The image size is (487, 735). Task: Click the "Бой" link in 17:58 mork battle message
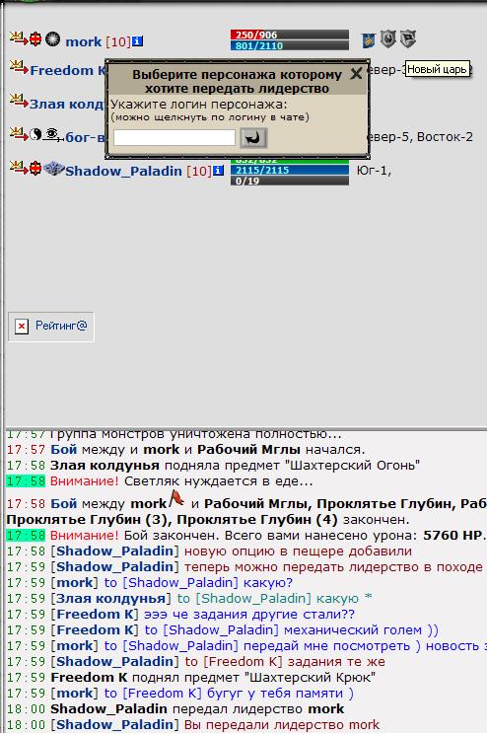pos(64,504)
